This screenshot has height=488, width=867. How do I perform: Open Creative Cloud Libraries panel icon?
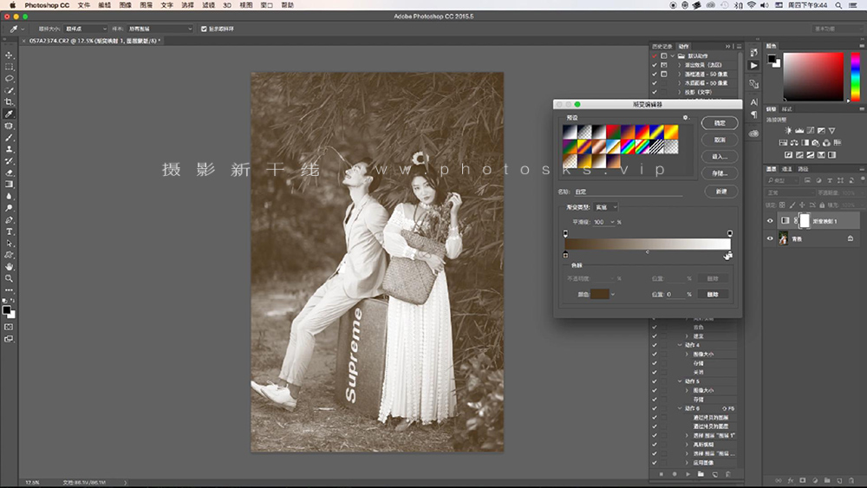753,133
